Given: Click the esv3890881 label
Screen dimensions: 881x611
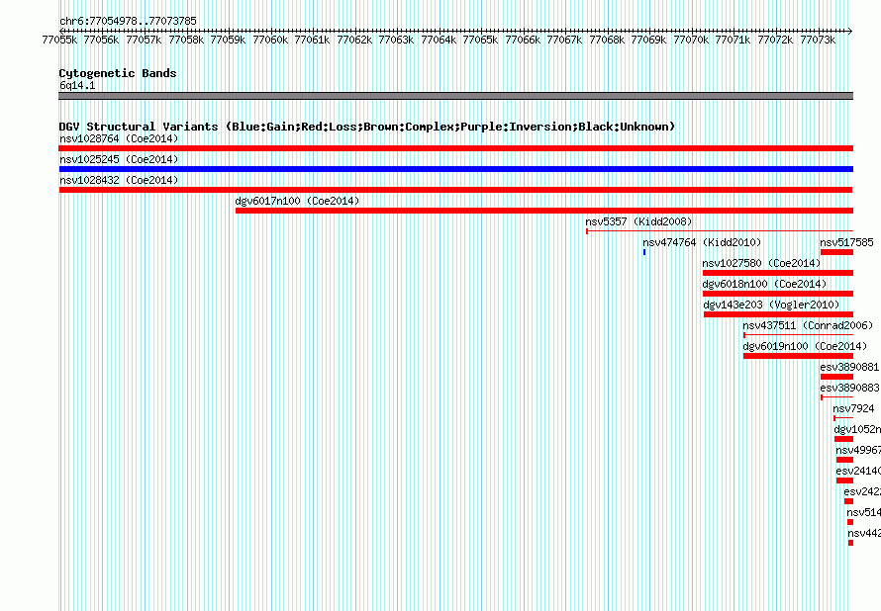Looking at the screenshot, I should [x=849, y=367].
